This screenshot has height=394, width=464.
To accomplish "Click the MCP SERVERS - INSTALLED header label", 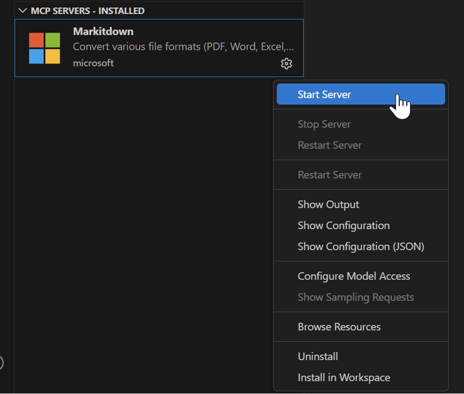I will (x=88, y=10).
